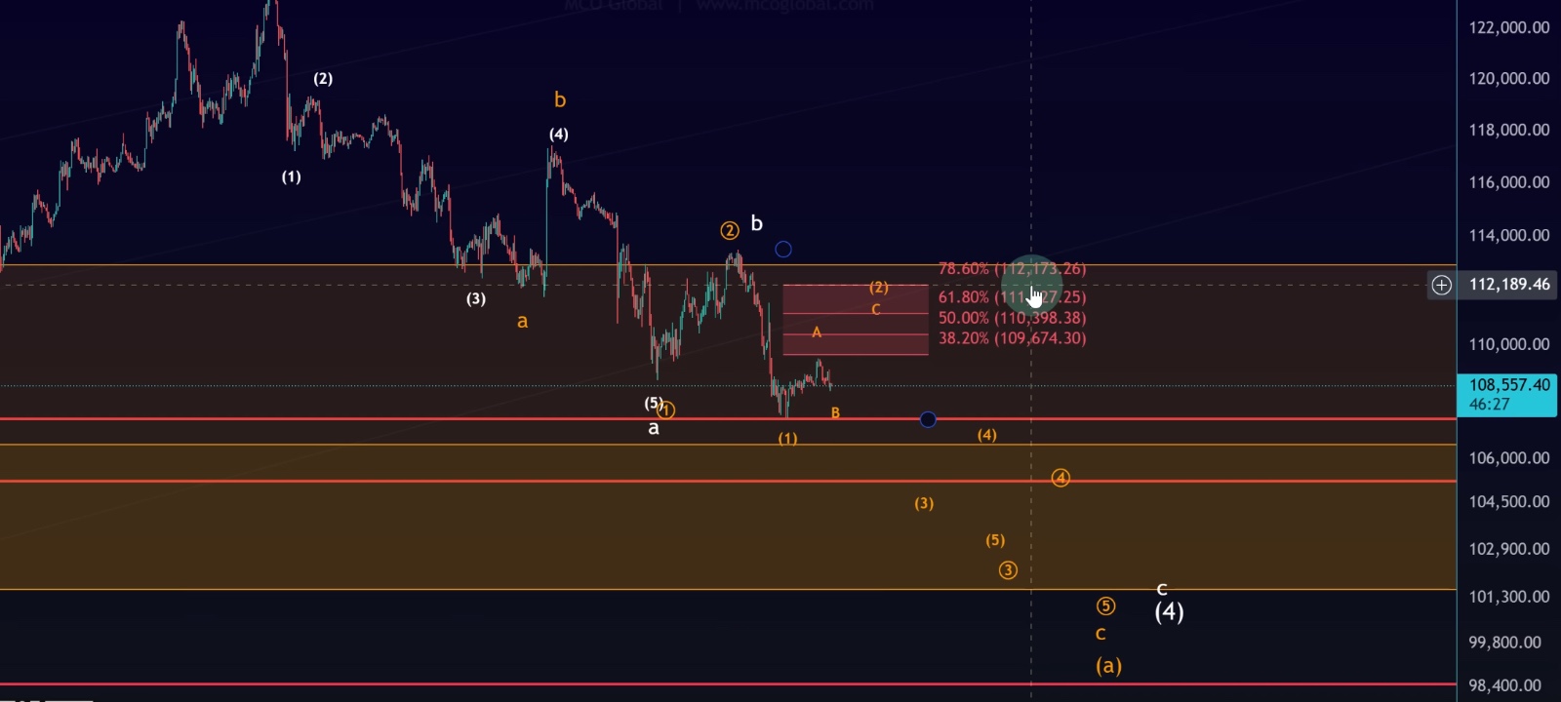Select the large white (4) wave label
This screenshot has height=702, width=1561.
[1169, 612]
